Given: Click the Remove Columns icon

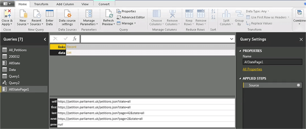Looking at the screenshot, I should (x=172, y=14).
